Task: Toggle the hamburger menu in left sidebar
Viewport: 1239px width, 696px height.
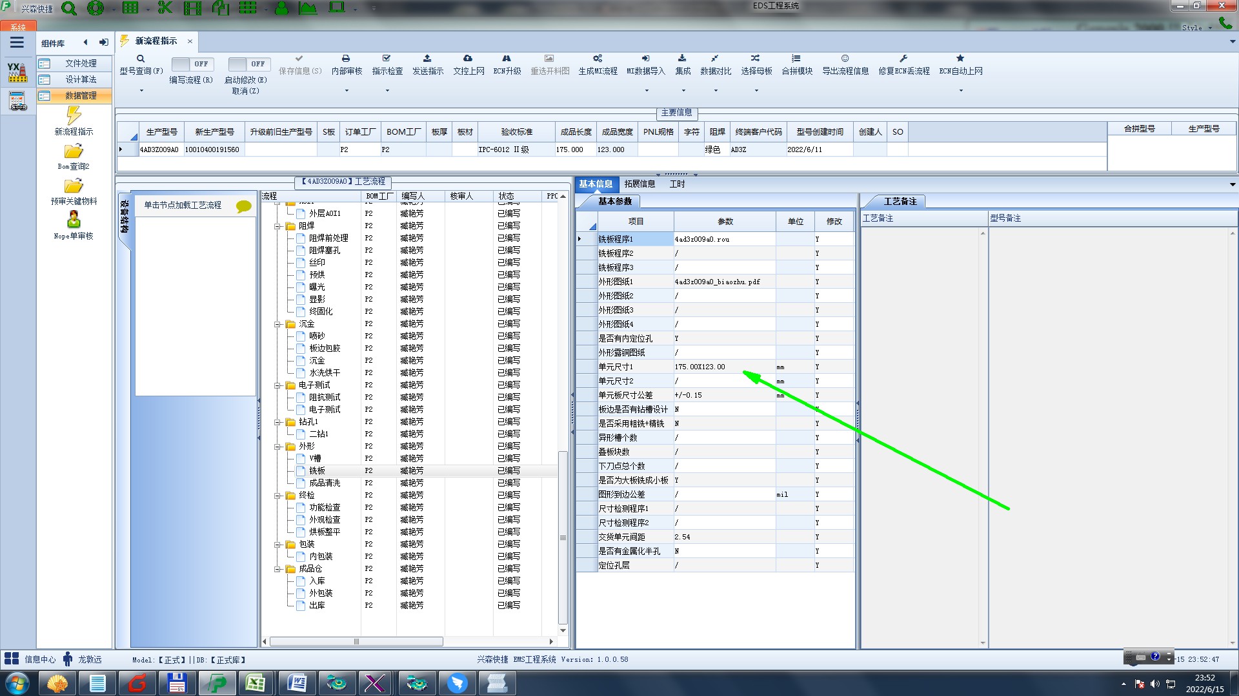Action: (x=17, y=43)
